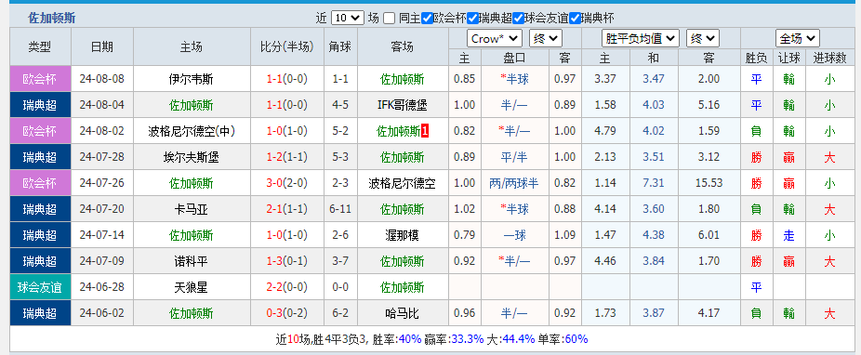
Task: Click the handicap 平/半
Action: click(514, 157)
